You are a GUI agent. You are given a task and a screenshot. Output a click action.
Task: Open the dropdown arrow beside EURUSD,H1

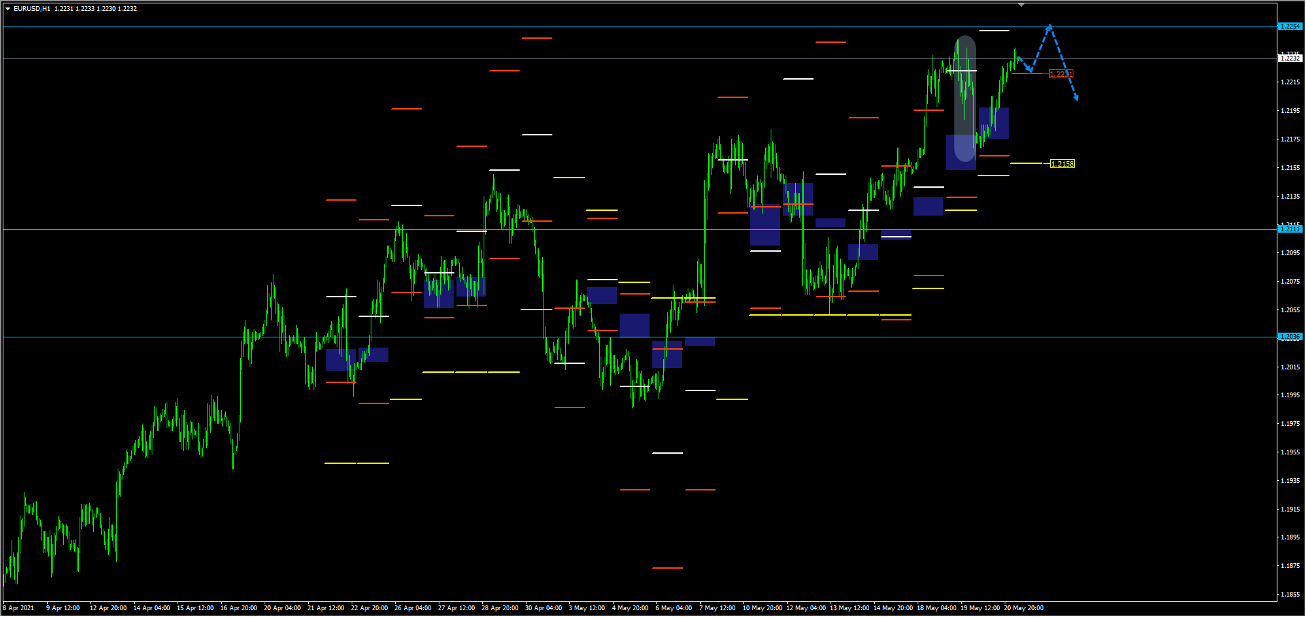click(7, 9)
